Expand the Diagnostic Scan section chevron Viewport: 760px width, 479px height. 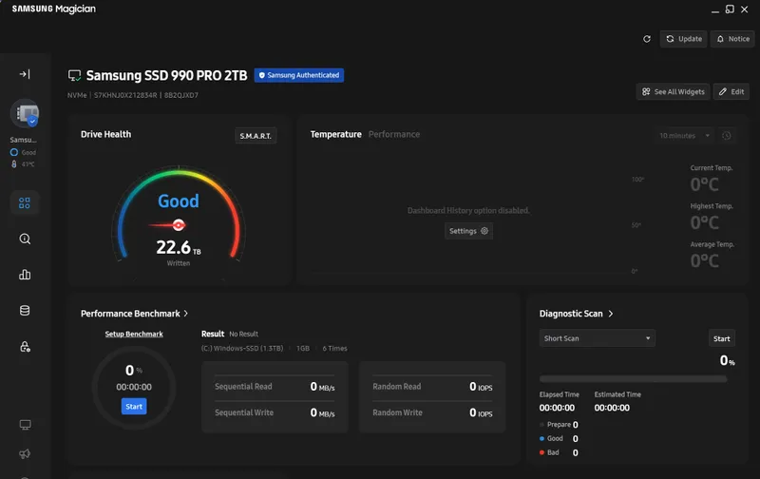(611, 314)
